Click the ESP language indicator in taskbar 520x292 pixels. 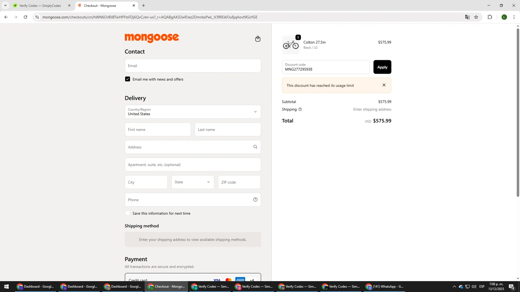coord(482,287)
